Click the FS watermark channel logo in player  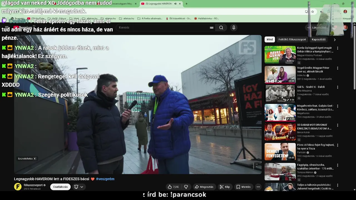(x=247, y=47)
